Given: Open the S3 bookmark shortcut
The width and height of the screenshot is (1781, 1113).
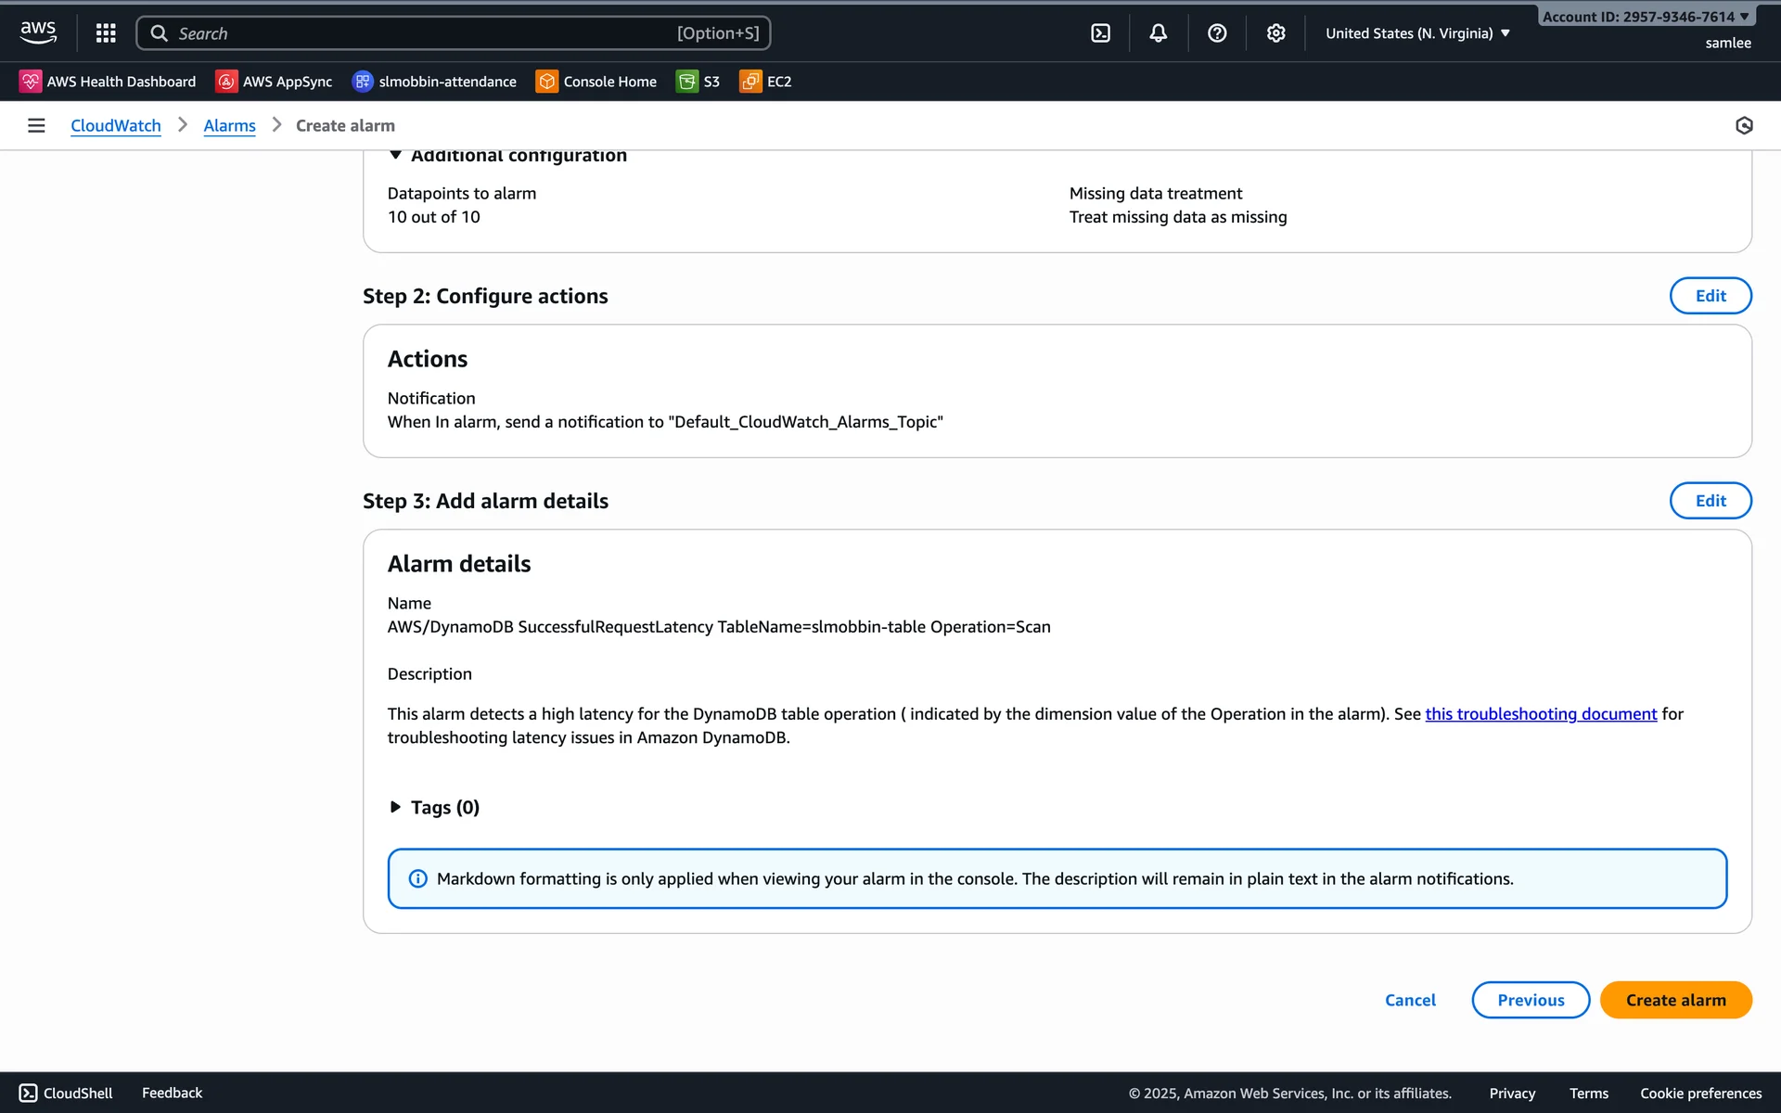Looking at the screenshot, I should pos(698,82).
